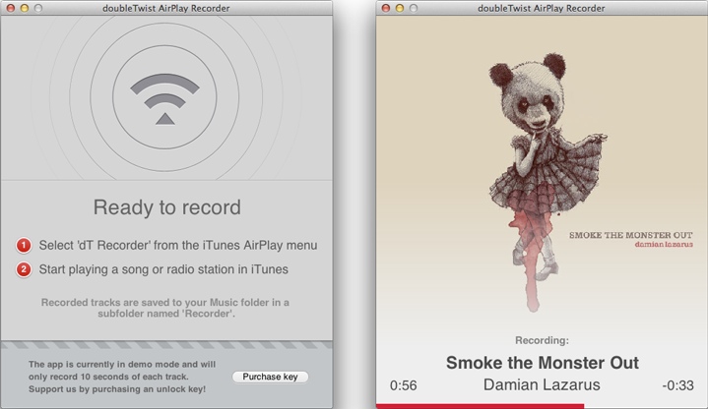Minimize the right AirPlay Recorder window

400,8
